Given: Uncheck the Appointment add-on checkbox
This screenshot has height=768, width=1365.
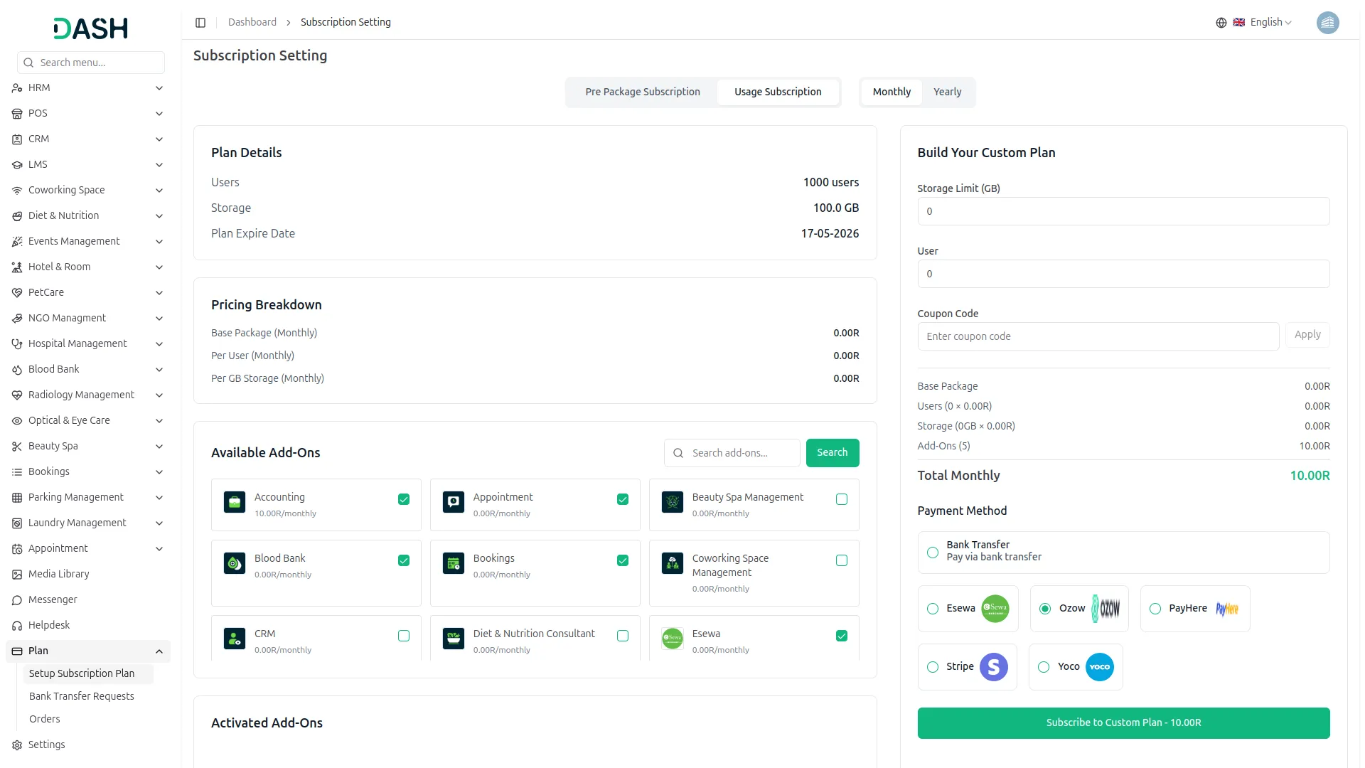Looking at the screenshot, I should [x=622, y=499].
